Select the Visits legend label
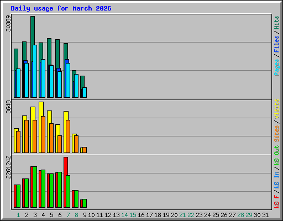The width and height of the screenshot is (283, 221). point(276,109)
